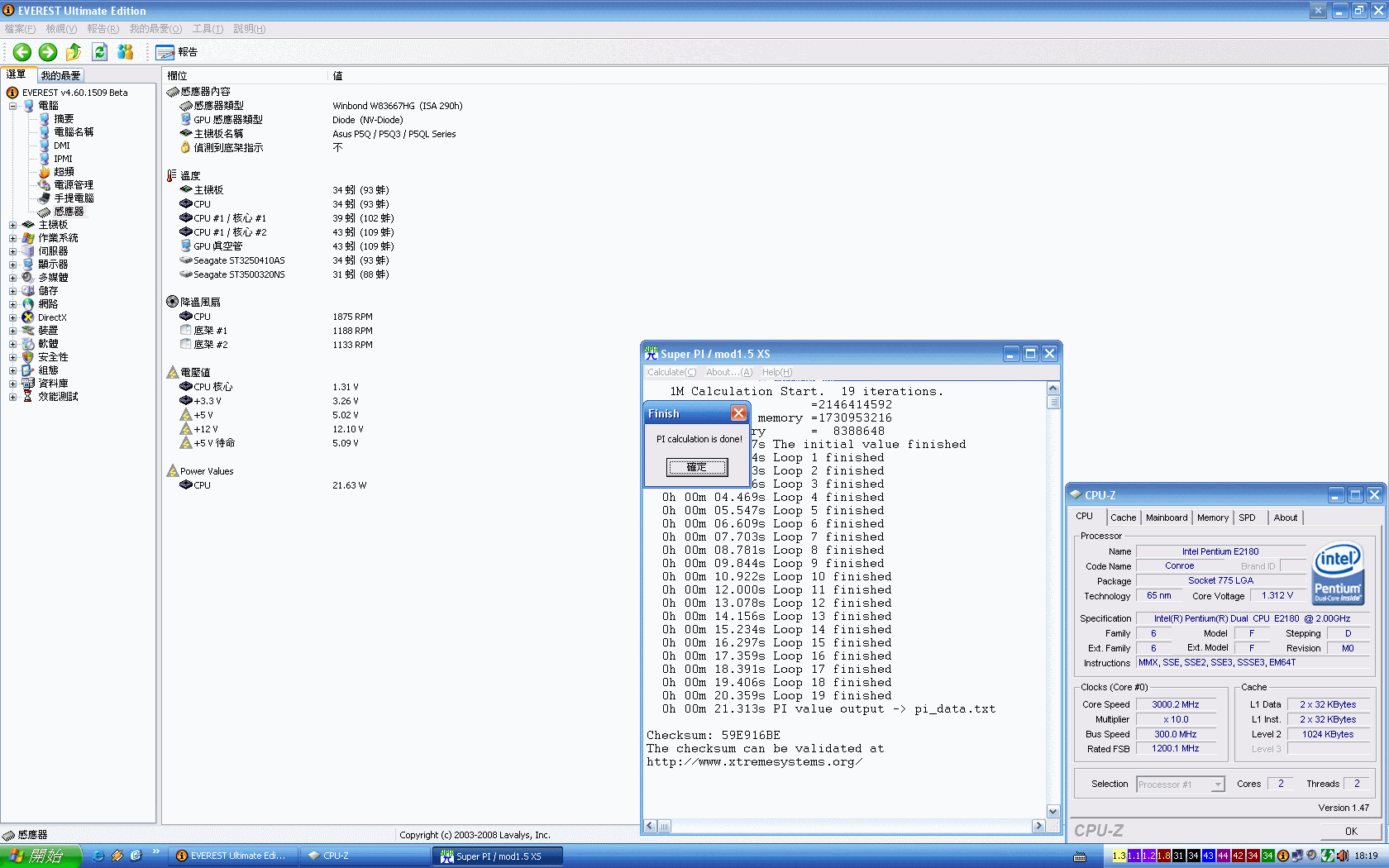Switch to the Memory tab in CPU-Z
This screenshot has width=1389, height=868.
tap(1212, 517)
